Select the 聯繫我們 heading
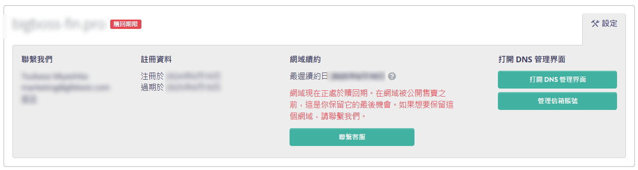638x170 pixels. pyautogui.click(x=37, y=59)
